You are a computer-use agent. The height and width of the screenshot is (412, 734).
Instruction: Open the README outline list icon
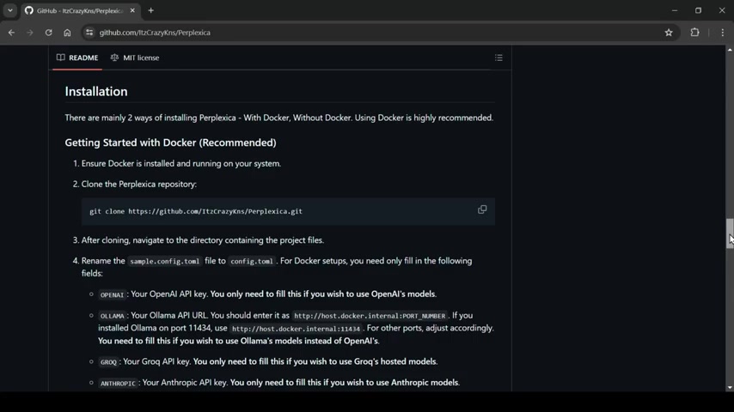click(x=499, y=58)
